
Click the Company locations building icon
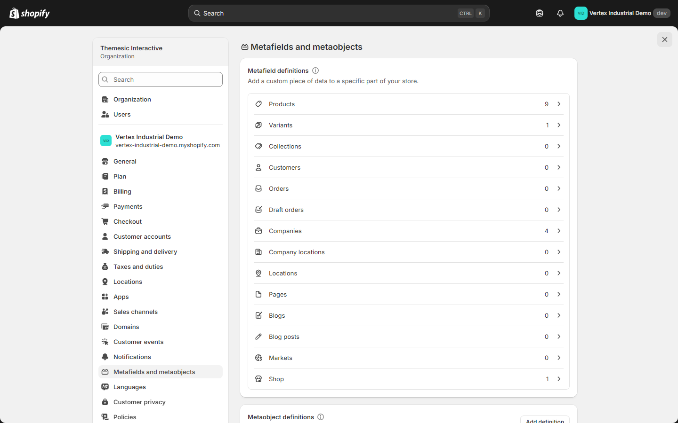click(258, 252)
